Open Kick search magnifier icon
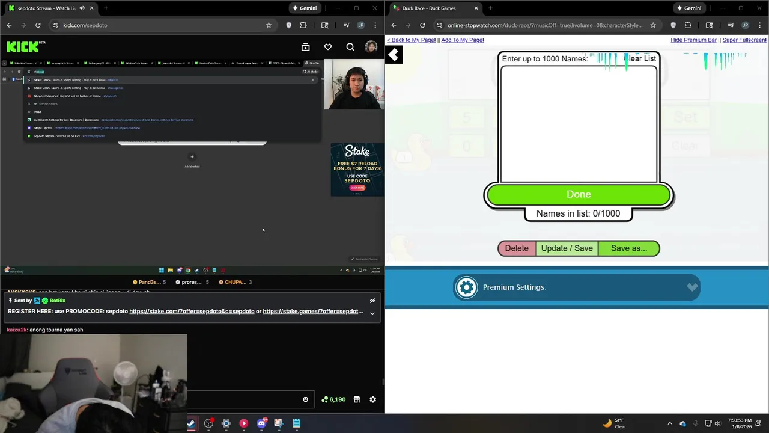 point(350,47)
